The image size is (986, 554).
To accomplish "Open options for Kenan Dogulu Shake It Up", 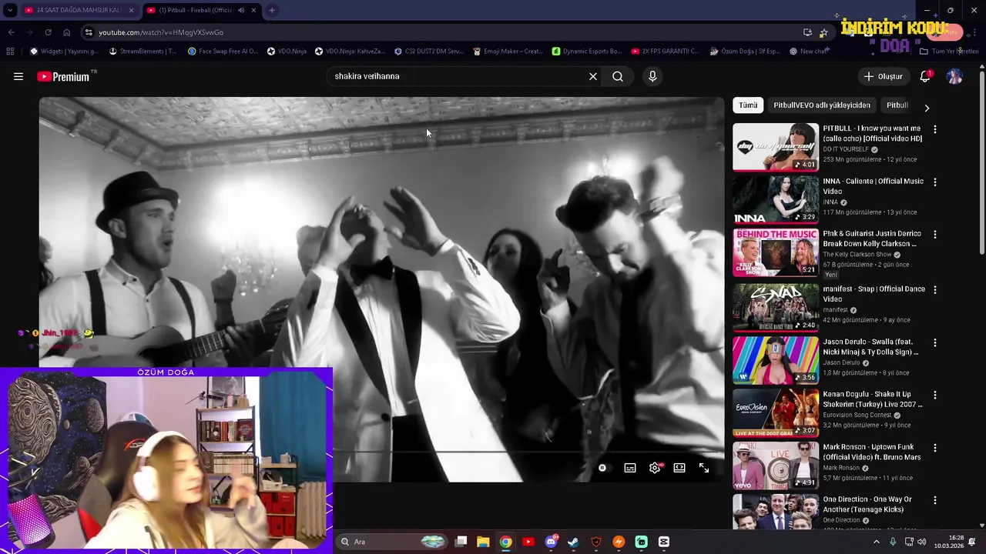I will (935, 395).
